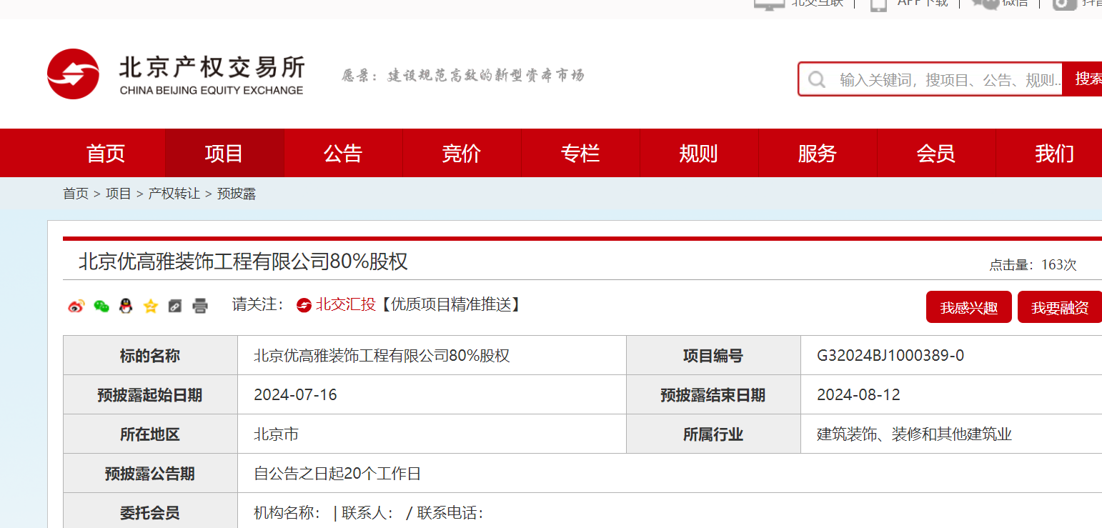Click the 预披露公告期 header cell
The image size is (1102, 528).
[x=150, y=473]
